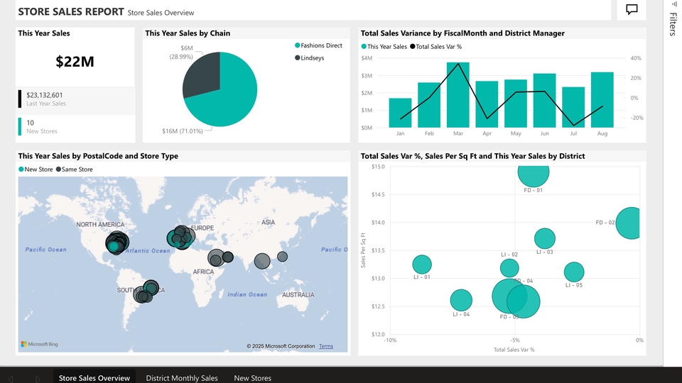Open the New Stores tab

[252, 378]
